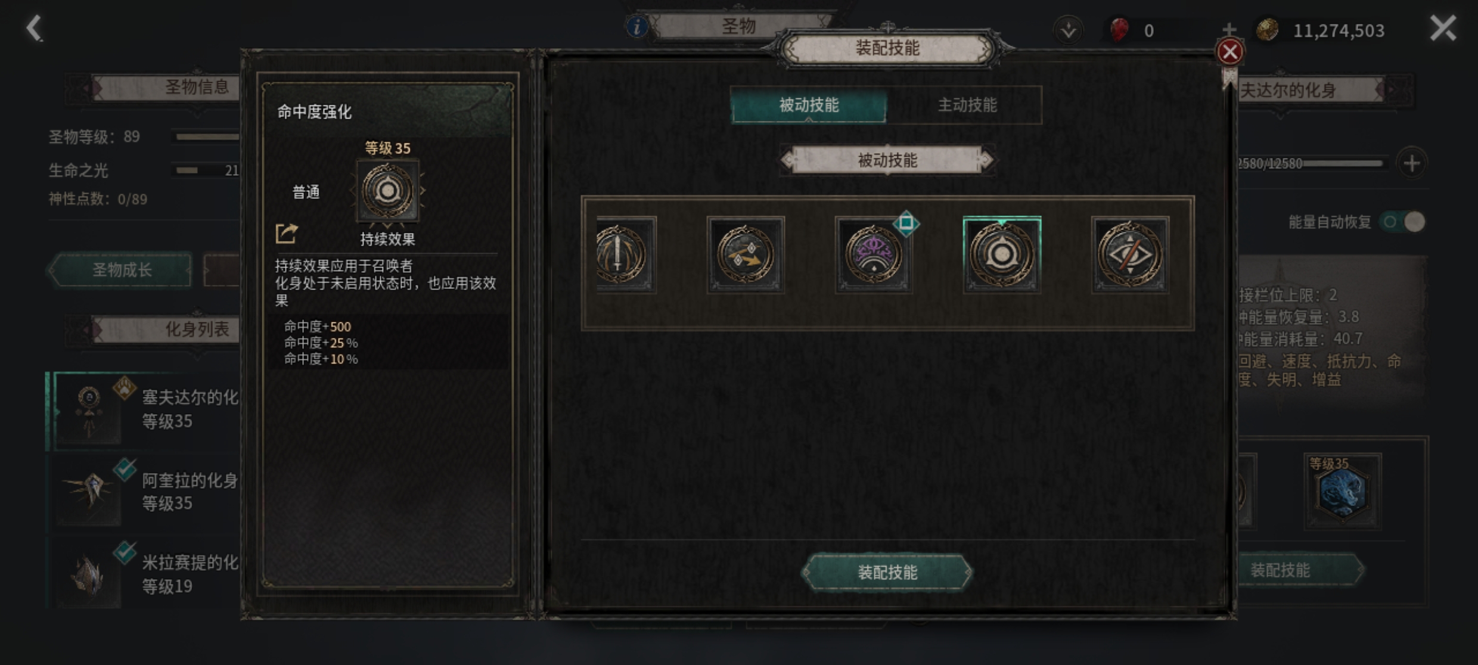The height and width of the screenshot is (665, 1478).
Task: Switch to the 主动技能 tab
Action: pos(967,105)
